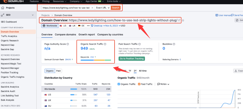Switch to Compare by countries tab
243x109 pixels.
click(110, 35)
